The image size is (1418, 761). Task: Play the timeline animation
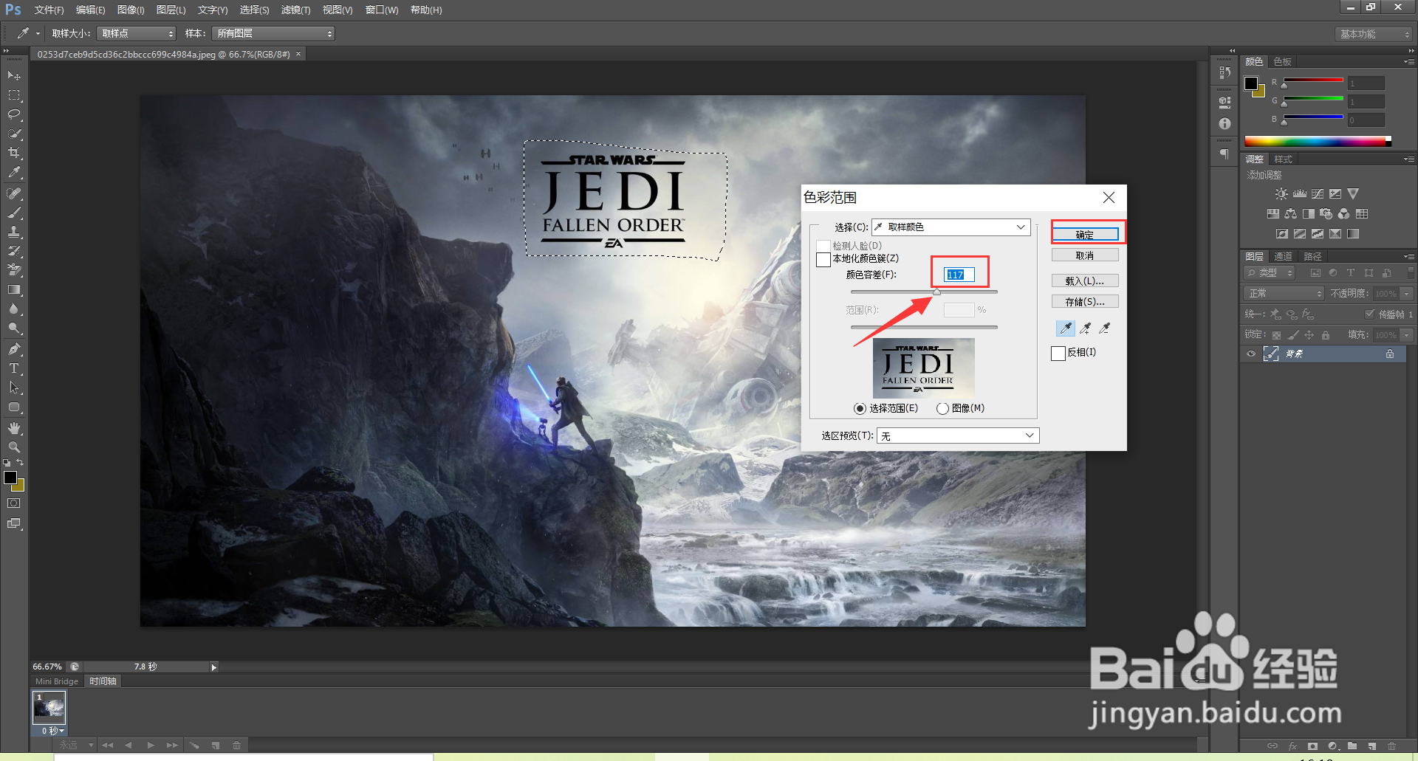(x=151, y=745)
